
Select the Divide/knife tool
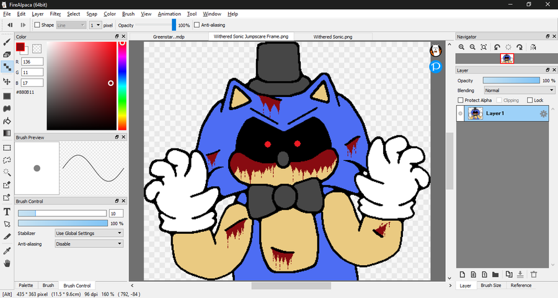(x=7, y=237)
